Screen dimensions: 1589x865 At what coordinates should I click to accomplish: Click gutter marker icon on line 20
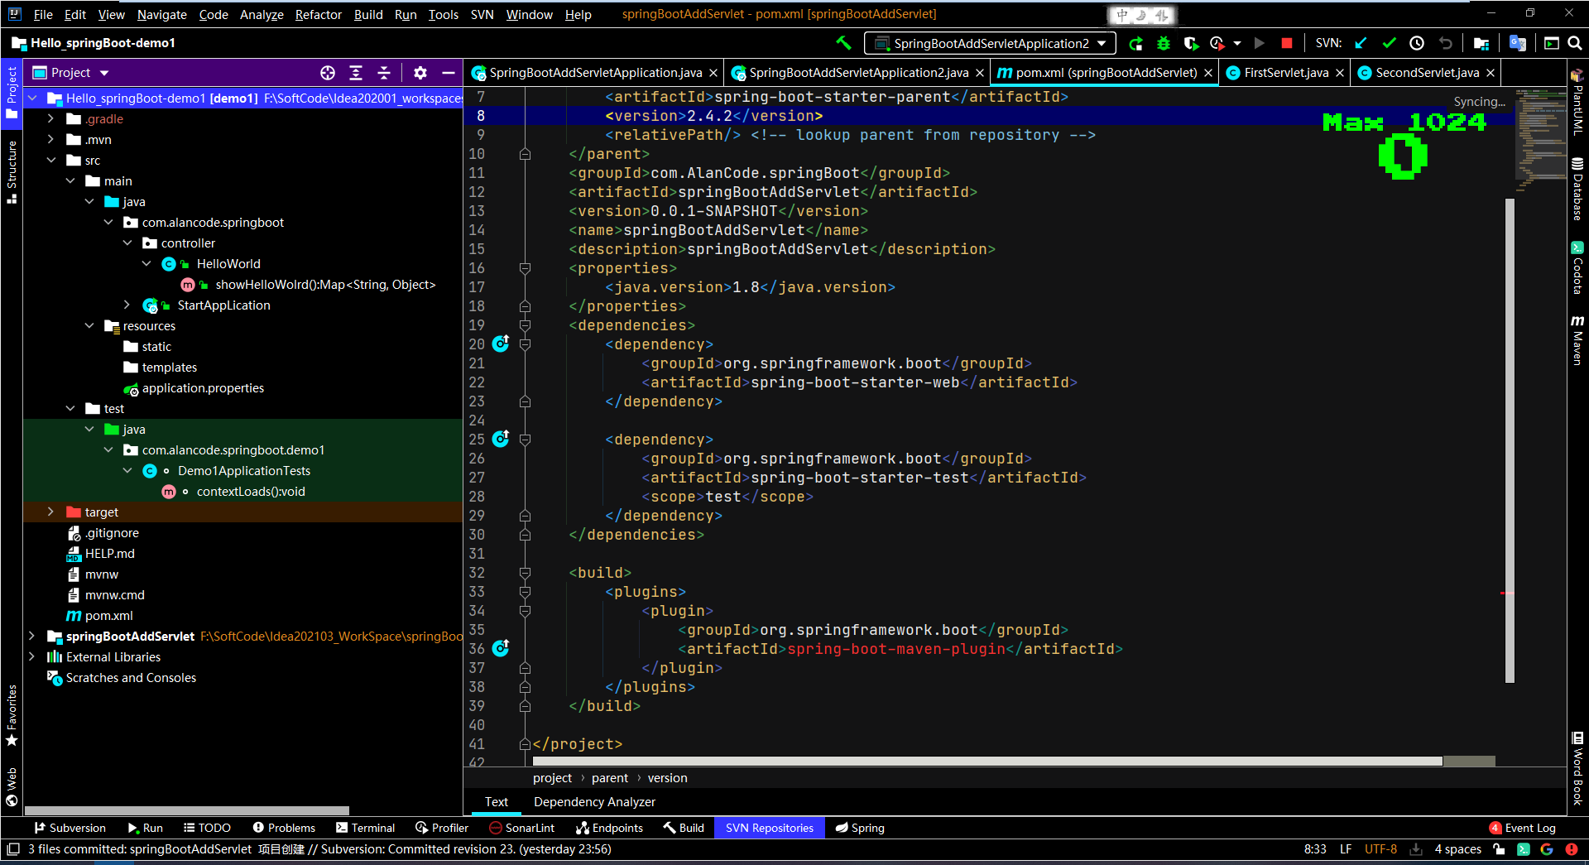501,344
